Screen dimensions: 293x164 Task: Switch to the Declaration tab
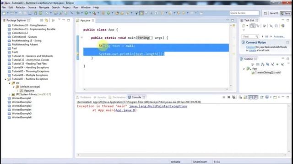pos(117,97)
